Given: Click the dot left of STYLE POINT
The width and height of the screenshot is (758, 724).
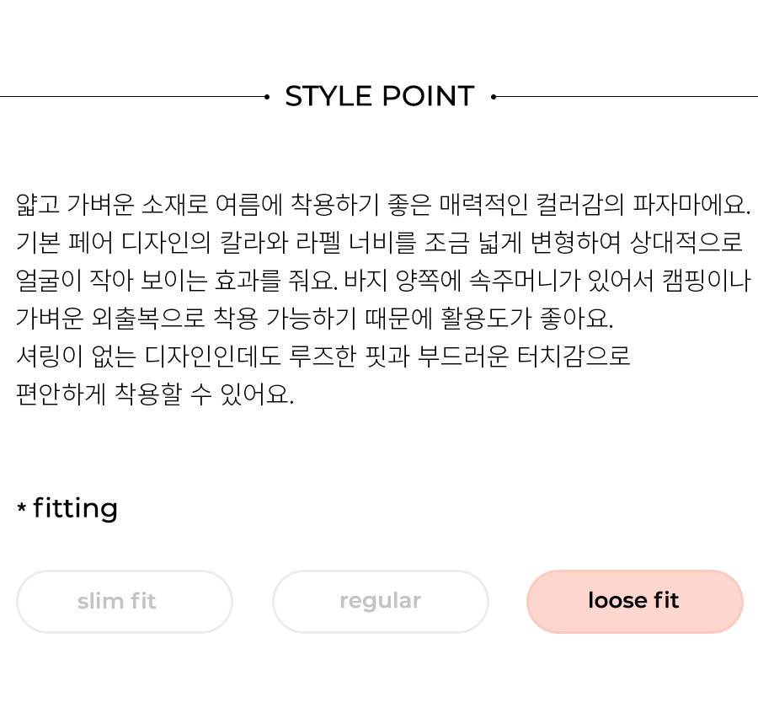Looking at the screenshot, I should (x=267, y=97).
